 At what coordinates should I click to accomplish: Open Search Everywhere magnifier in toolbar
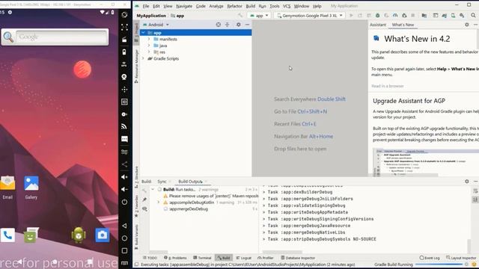[x=473, y=15]
